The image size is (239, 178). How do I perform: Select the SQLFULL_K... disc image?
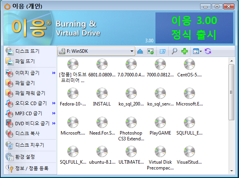pyautogui.click(x=73, y=155)
